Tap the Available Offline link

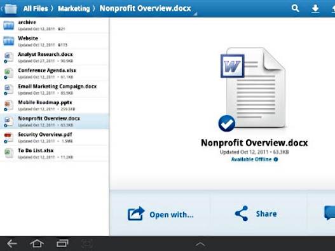point(251,159)
